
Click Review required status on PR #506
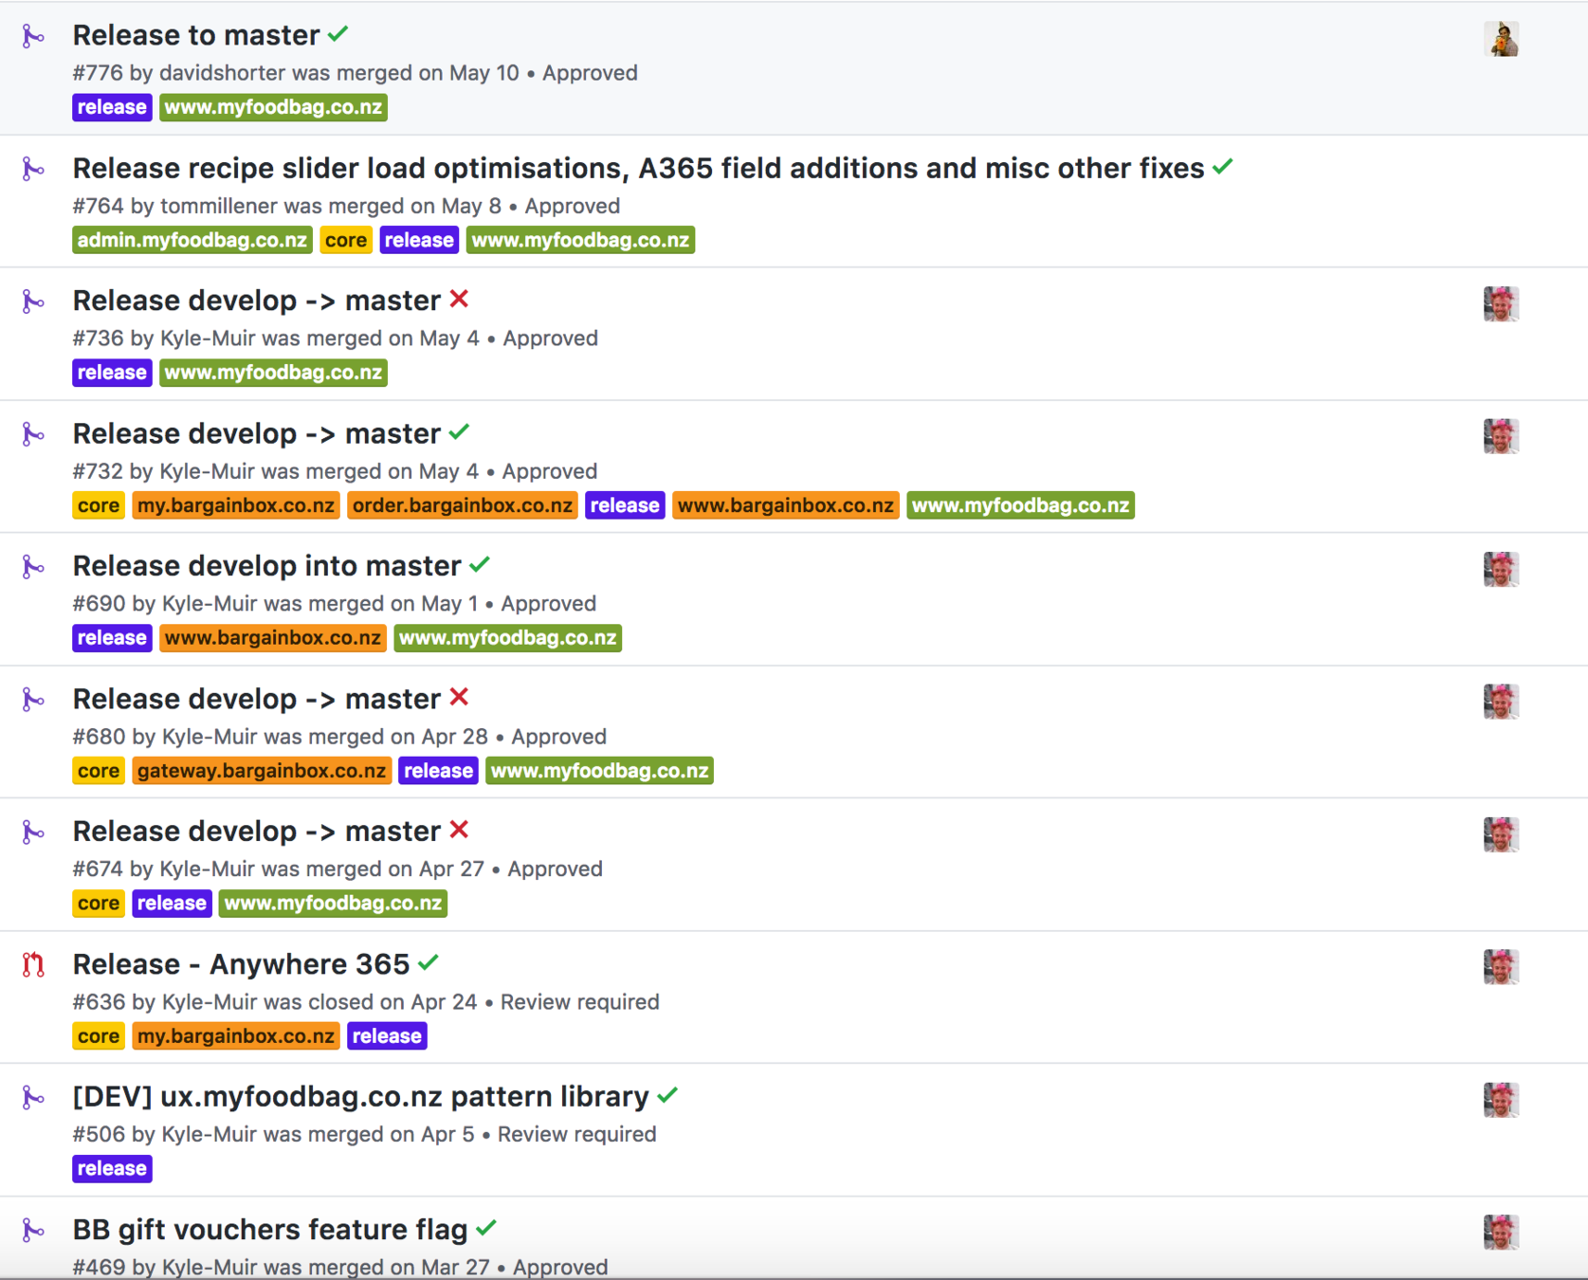(576, 1135)
